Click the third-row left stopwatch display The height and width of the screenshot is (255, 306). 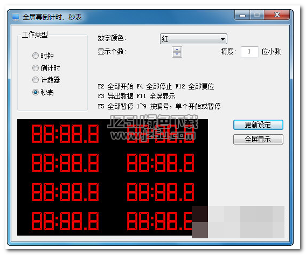pyautogui.click(x=65, y=192)
